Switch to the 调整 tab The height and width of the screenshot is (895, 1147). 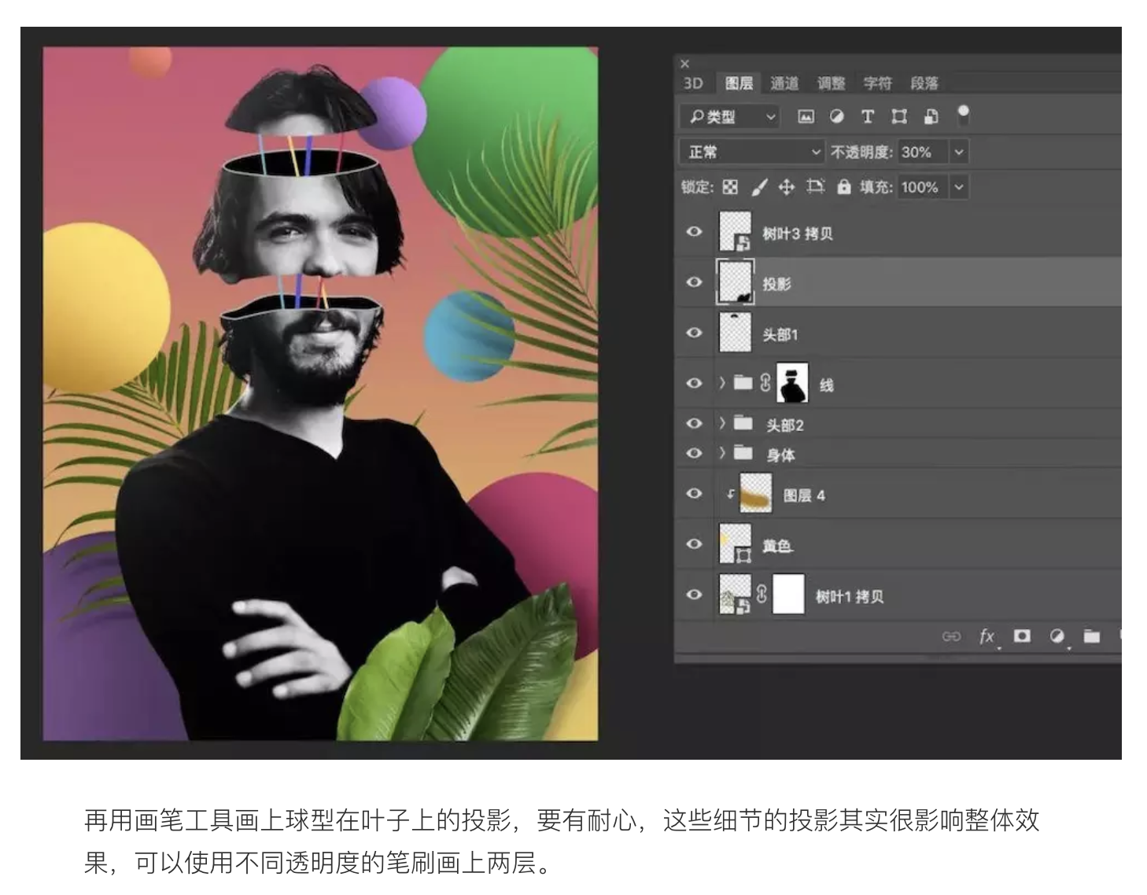tap(831, 83)
